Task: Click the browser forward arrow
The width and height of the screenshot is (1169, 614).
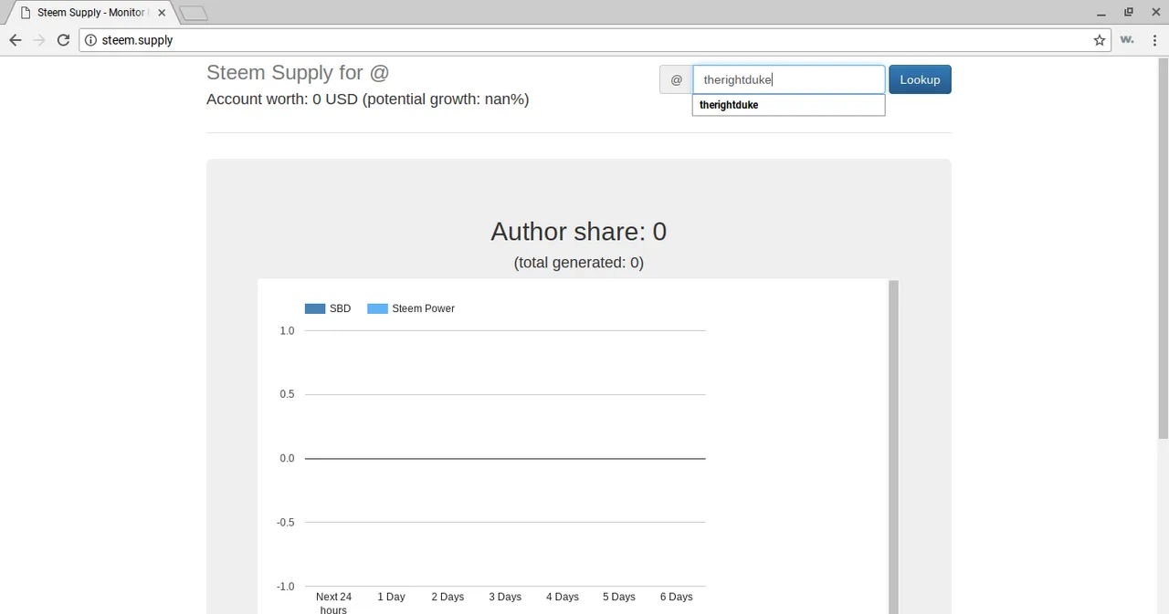Action: (x=39, y=40)
